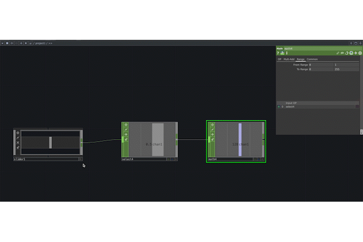This screenshot has height=242, width=363.
Task: Click the up-one-level icon before project1 path
Action: pos(30,43)
